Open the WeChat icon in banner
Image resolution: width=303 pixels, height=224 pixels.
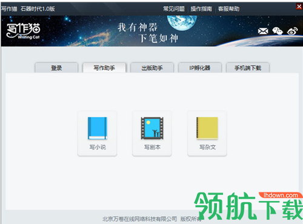[278, 31]
